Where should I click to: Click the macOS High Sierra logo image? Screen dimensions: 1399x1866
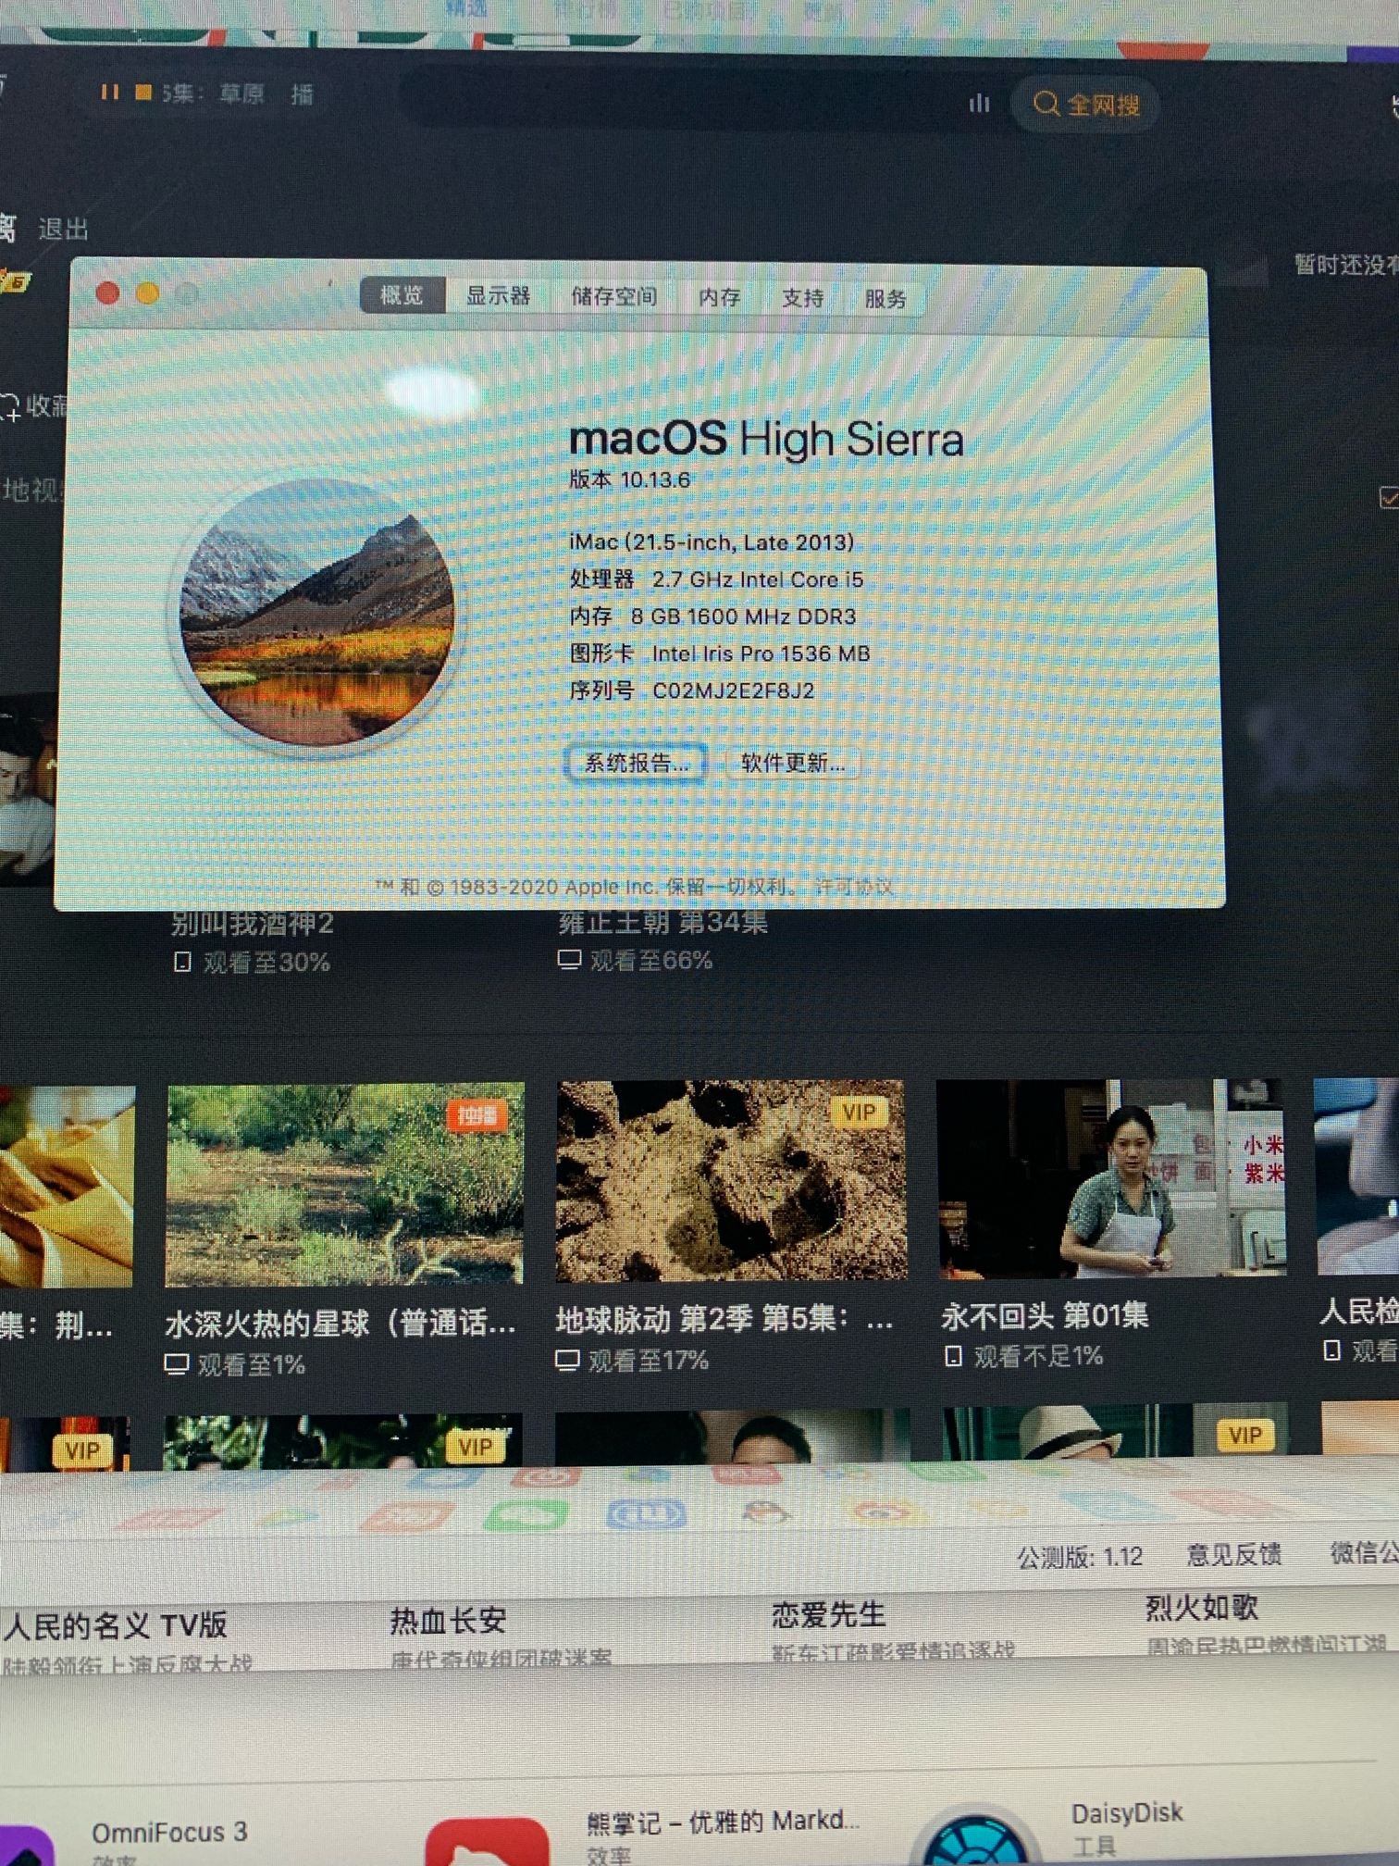(x=317, y=612)
